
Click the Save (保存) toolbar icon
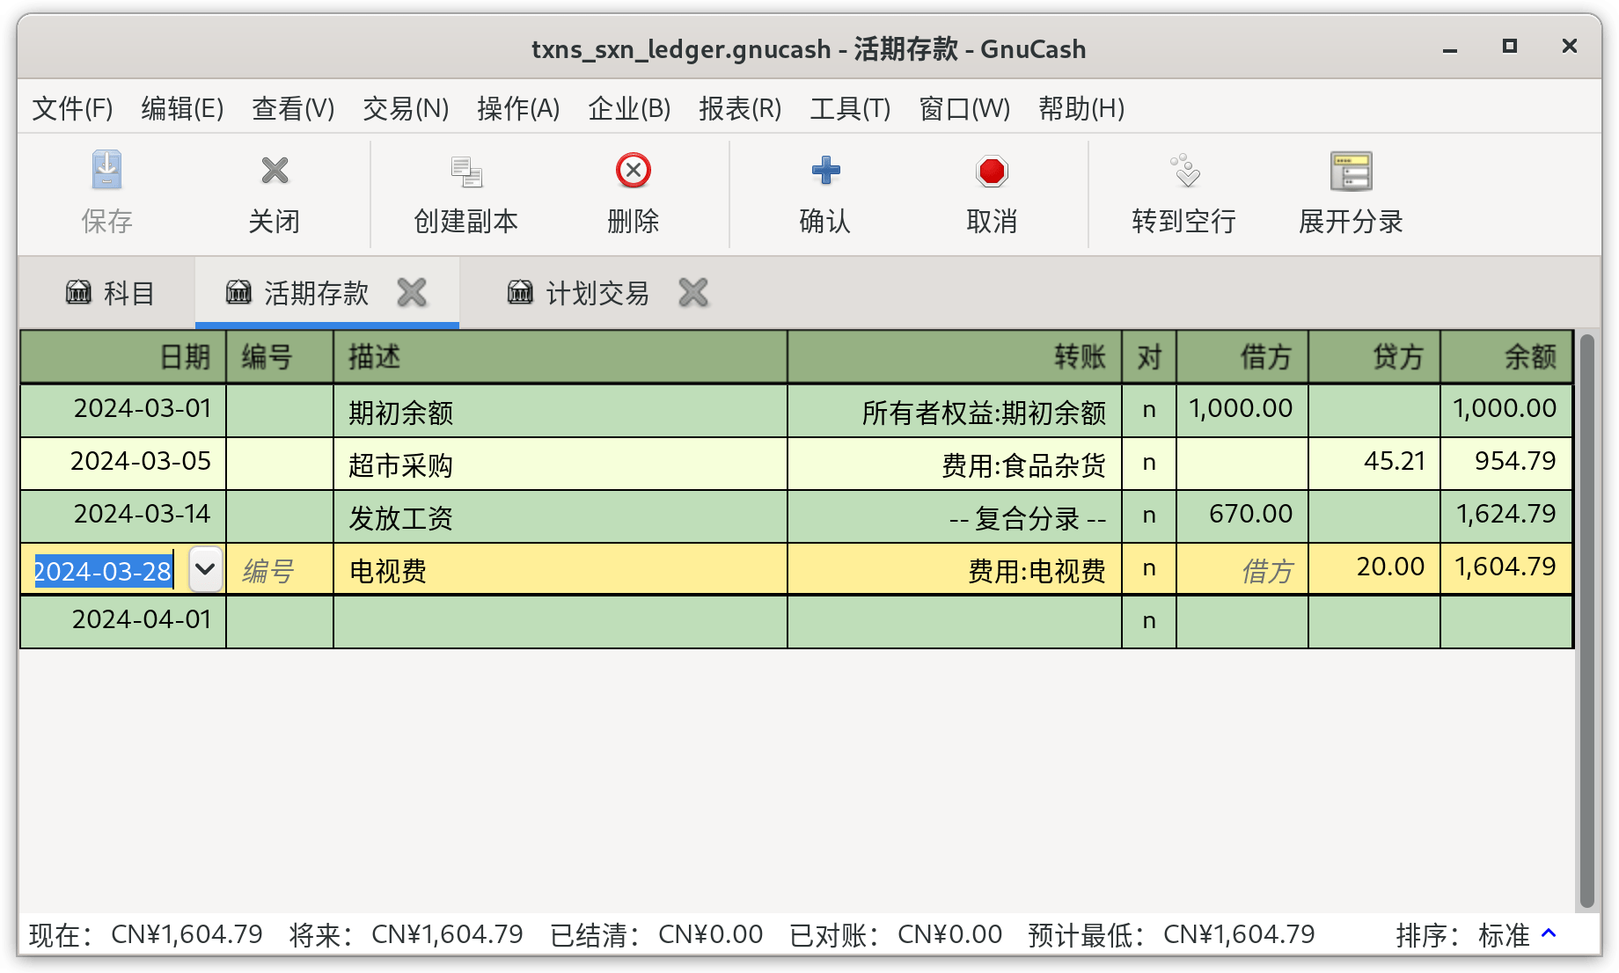pos(106,171)
